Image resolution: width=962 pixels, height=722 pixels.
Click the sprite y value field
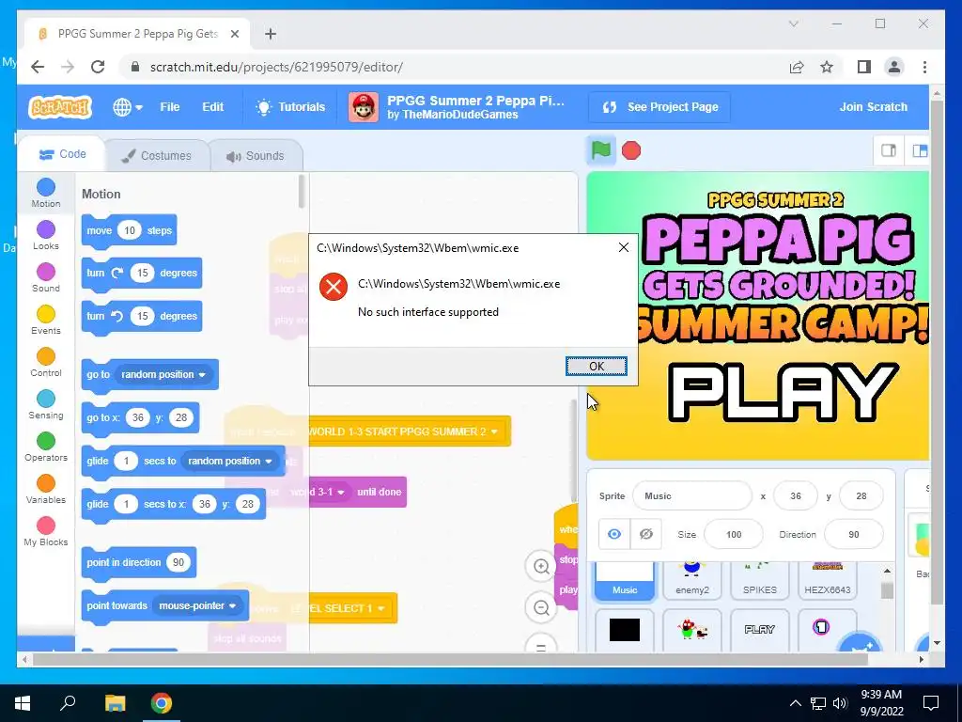pos(861,496)
